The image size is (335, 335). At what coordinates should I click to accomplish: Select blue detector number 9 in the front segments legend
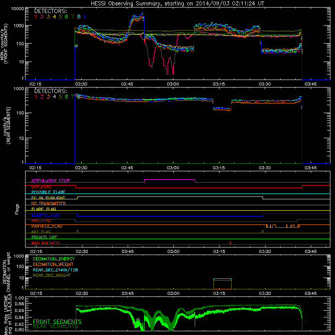(x=85, y=16)
